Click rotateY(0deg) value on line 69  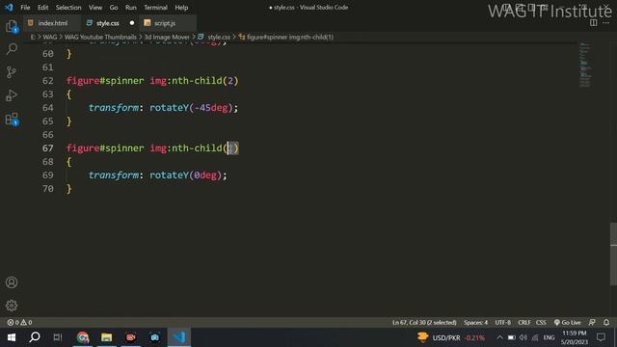[186, 175]
